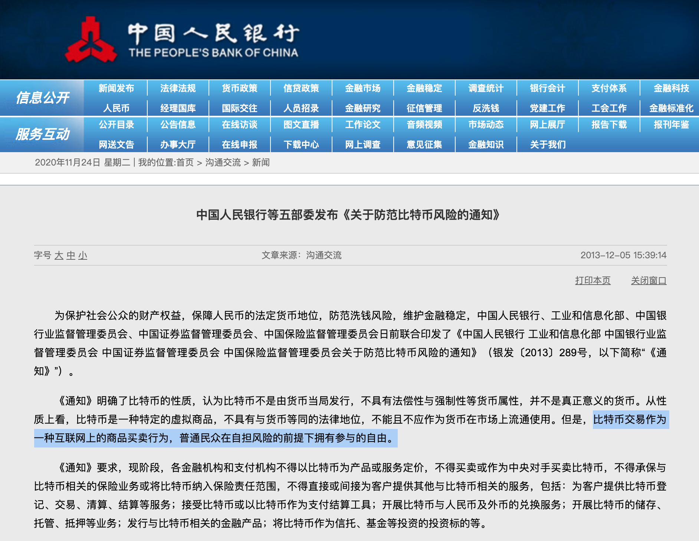Open 金融稳定 navigation link
Viewport: 699px width, 541px height.
[424, 88]
